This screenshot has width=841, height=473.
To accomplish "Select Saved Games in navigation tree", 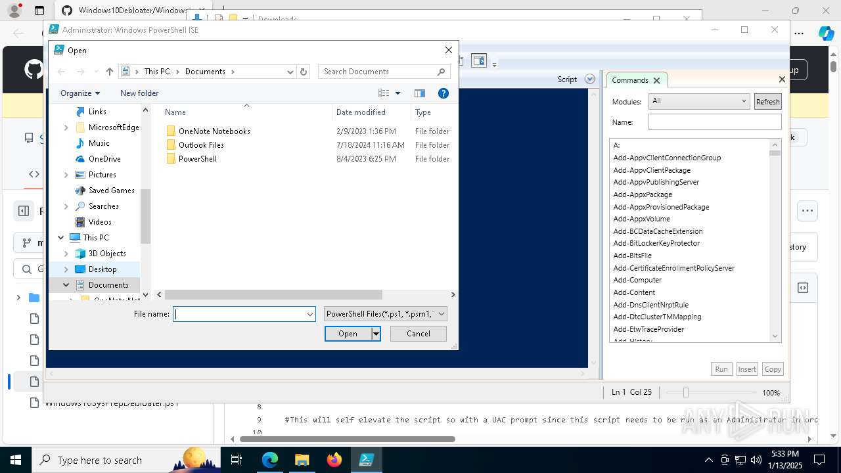I will pos(112,191).
